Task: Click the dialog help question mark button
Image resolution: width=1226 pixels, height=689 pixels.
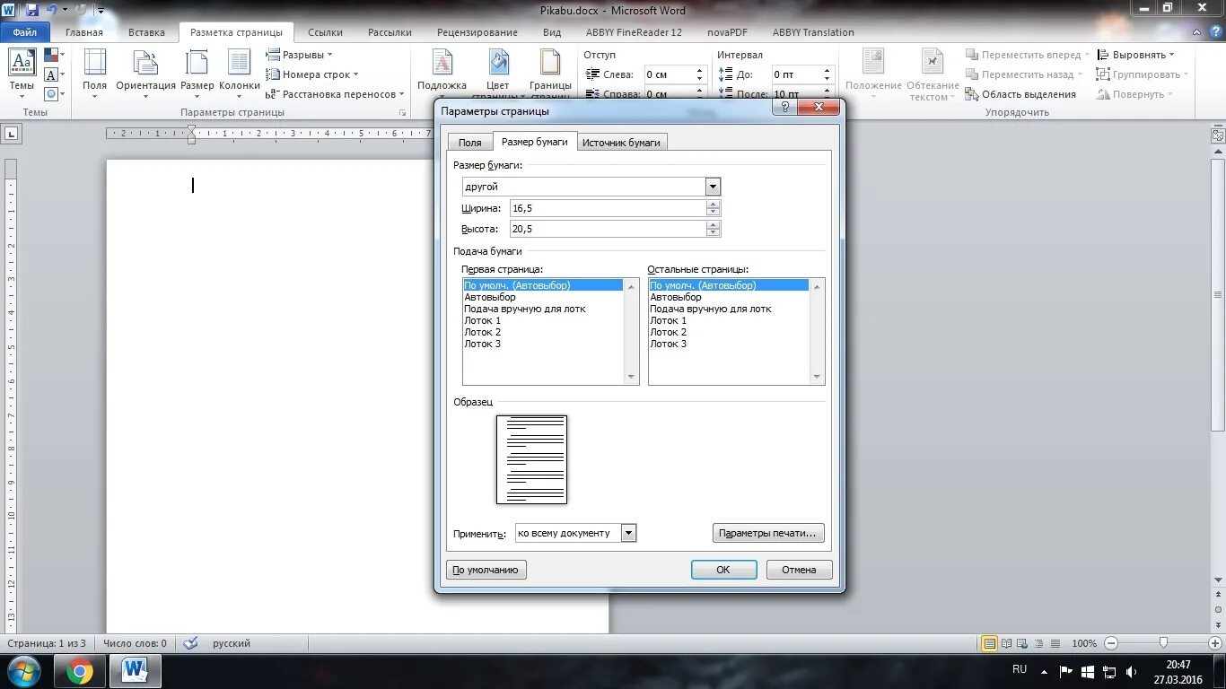Action: [784, 108]
